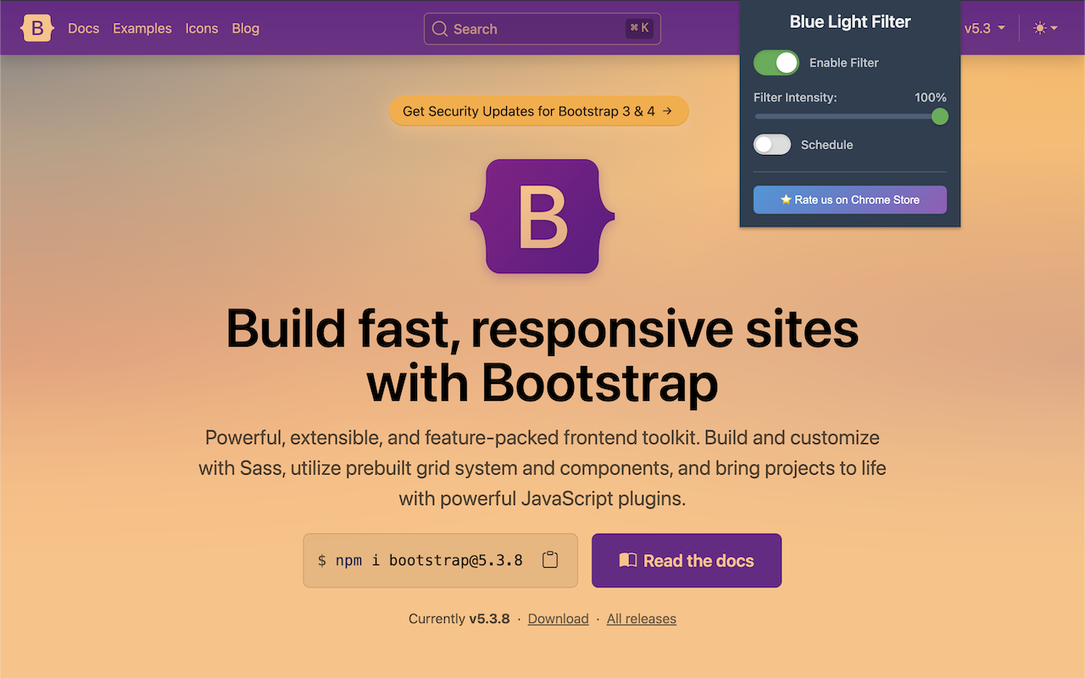Click Rate us on Chrome Store button
Screen dimensions: 1085x678
tap(850, 200)
